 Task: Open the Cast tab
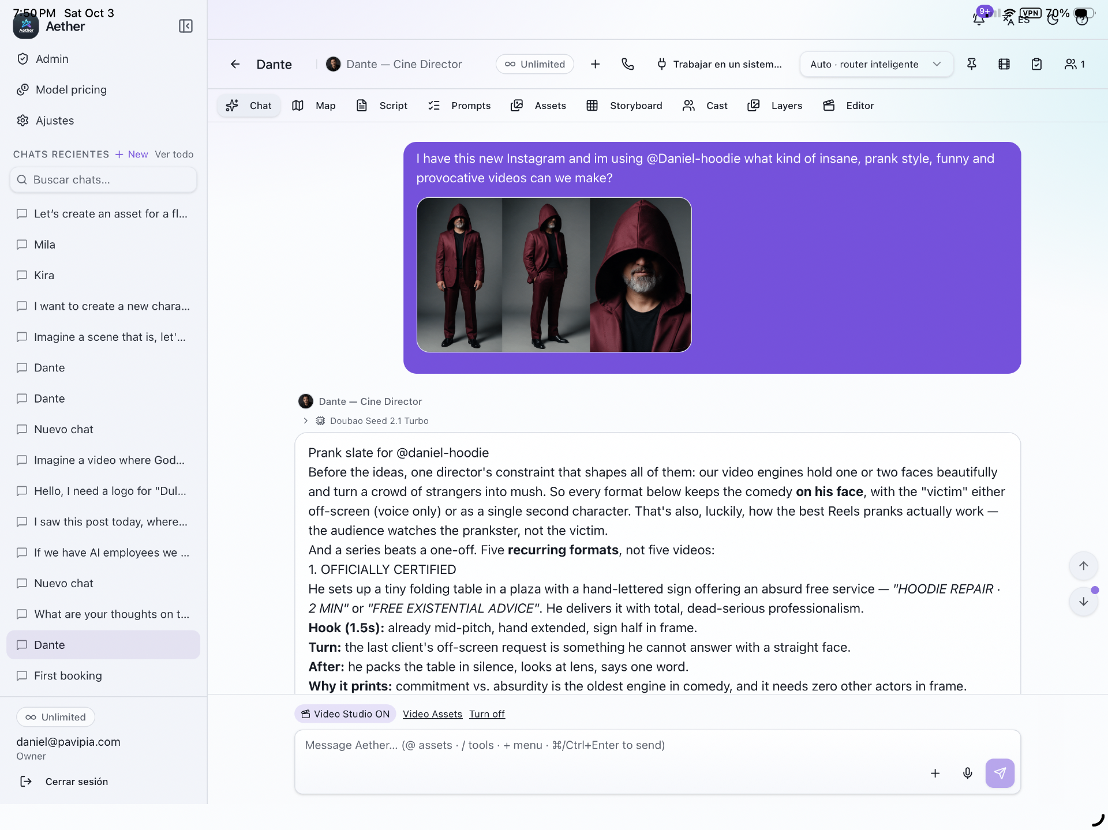705,106
